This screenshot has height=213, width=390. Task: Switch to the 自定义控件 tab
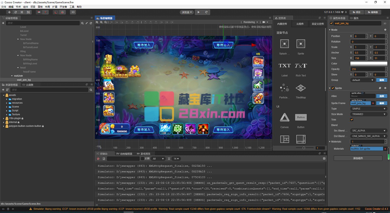tap(318, 24)
